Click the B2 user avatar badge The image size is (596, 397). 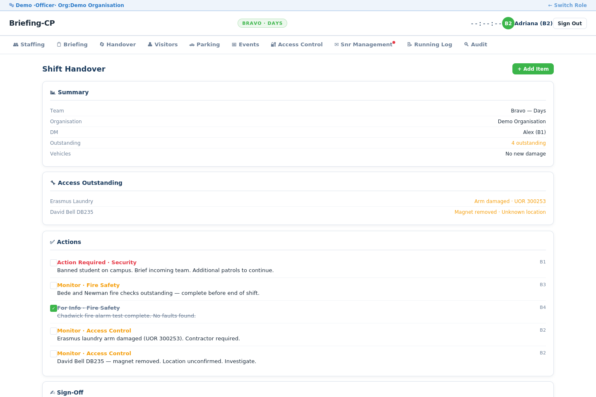tap(508, 23)
